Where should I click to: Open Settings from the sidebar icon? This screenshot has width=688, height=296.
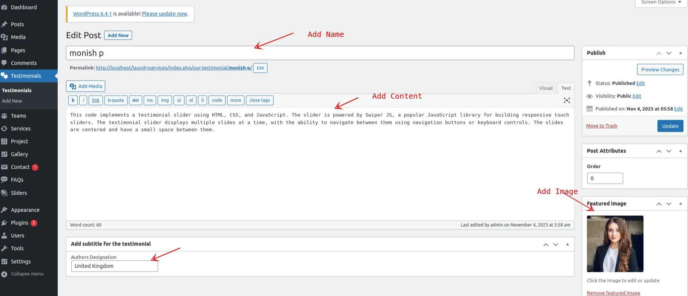pyautogui.click(x=5, y=261)
